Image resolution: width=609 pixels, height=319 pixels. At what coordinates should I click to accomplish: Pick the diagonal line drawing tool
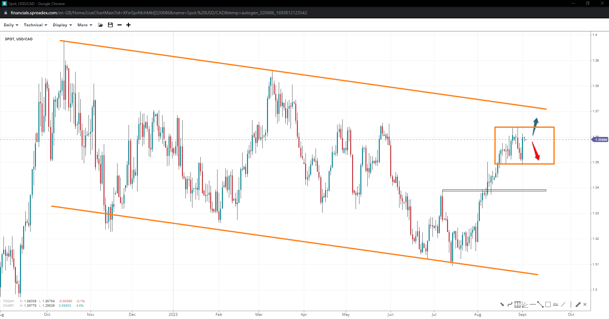coord(563,304)
